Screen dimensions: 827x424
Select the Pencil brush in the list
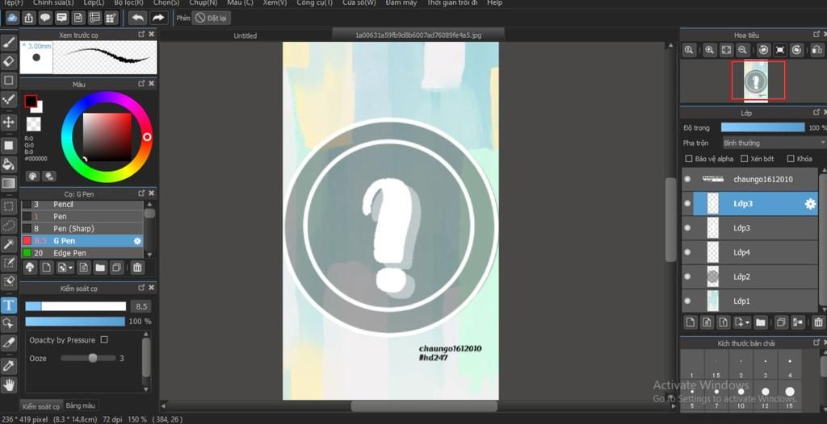pos(82,205)
